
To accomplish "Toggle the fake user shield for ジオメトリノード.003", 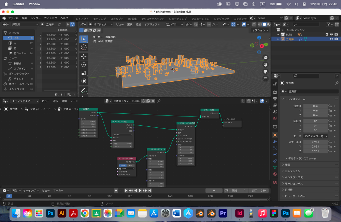I will point(144,101).
